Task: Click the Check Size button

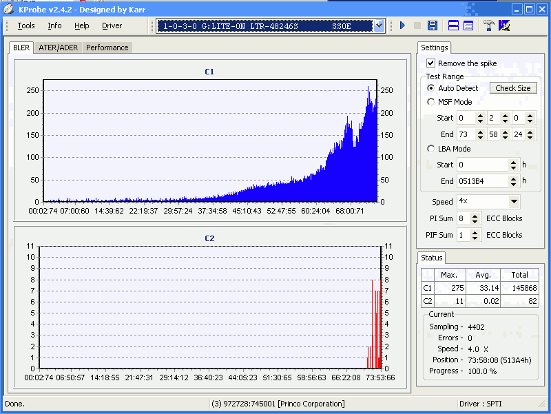Action: 512,88
